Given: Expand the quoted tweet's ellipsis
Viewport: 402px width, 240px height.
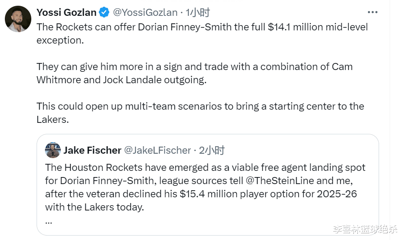Looking at the screenshot, I should tap(48, 221).
